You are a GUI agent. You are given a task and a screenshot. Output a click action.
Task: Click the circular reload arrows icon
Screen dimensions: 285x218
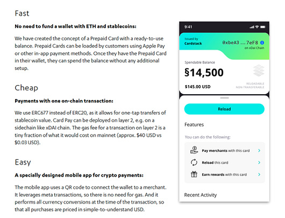click(x=194, y=163)
